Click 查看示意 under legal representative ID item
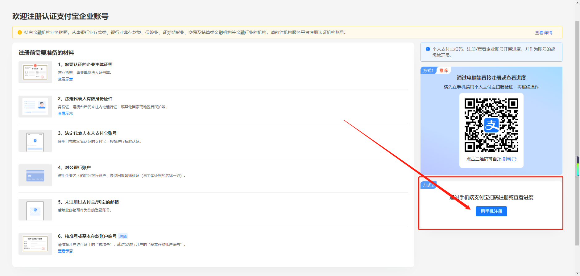Image resolution: width=580 pixels, height=276 pixels. click(x=65, y=113)
